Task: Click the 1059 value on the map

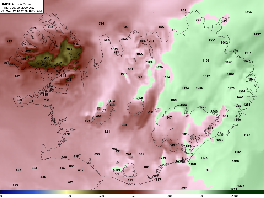Action: point(159,67)
